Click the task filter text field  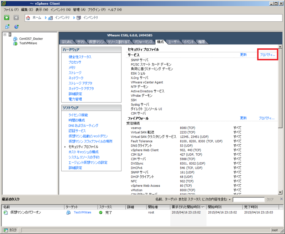[248, 200]
